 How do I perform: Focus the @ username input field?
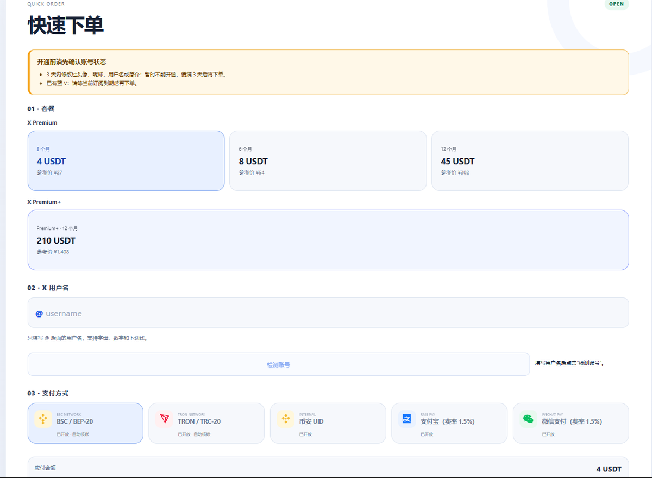tap(328, 313)
